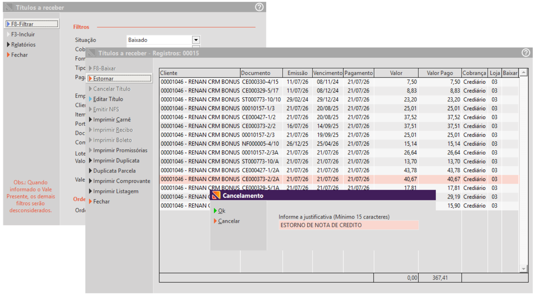540x295 pixels.
Task: Click F3-Incluir in the back window
Action: coord(23,34)
